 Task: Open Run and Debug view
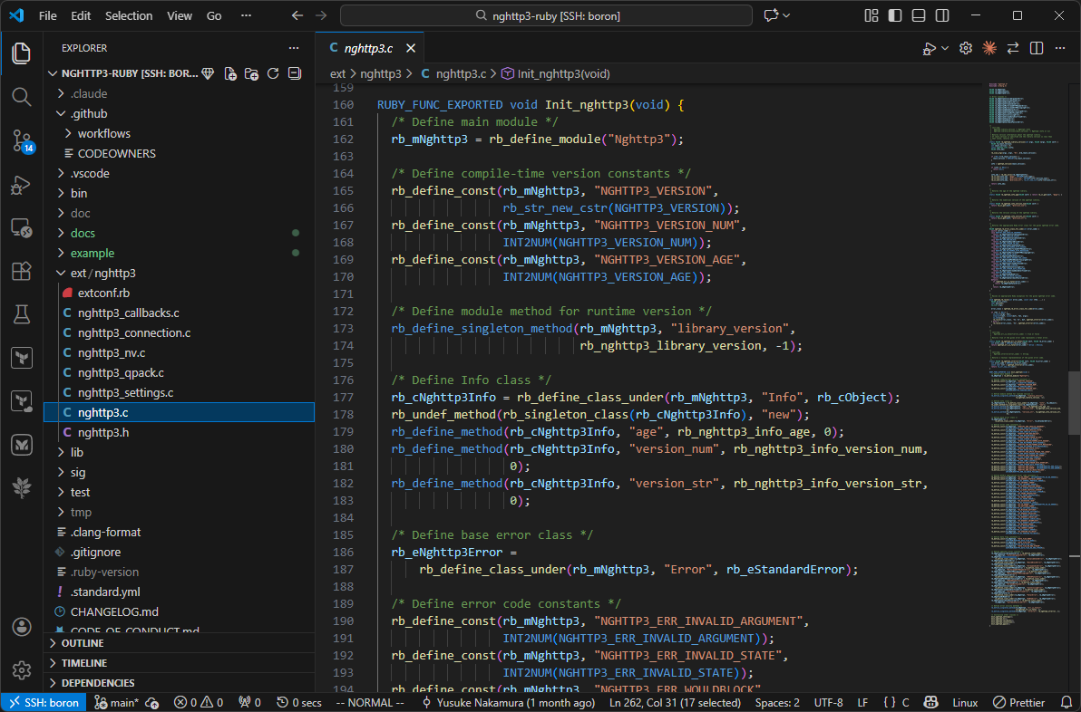(x=21, y=185)
